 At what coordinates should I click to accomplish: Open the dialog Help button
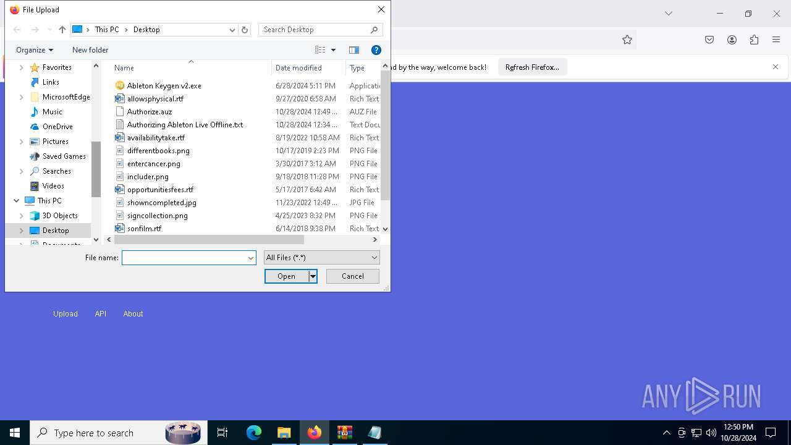coord(376,50)
